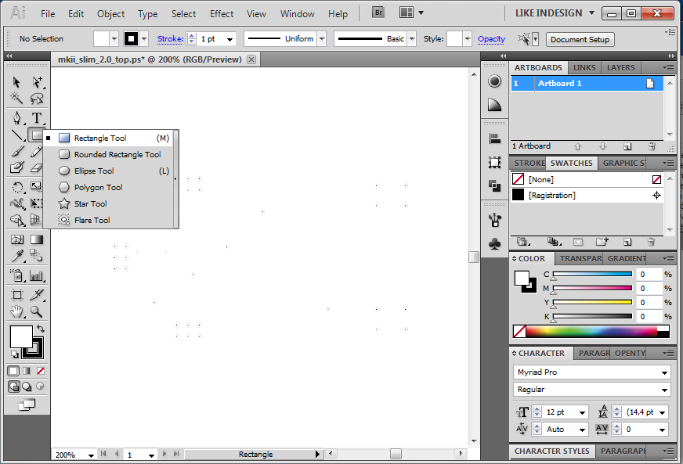This screenshot has height=464, width=683.
Task: Open Appearance panel dock icon
Action: pos(494,81)
